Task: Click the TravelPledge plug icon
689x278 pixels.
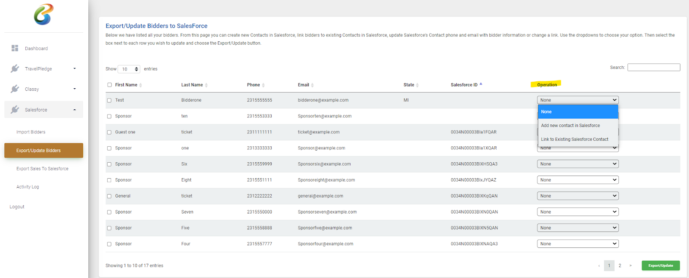Action: coord(15,68)
